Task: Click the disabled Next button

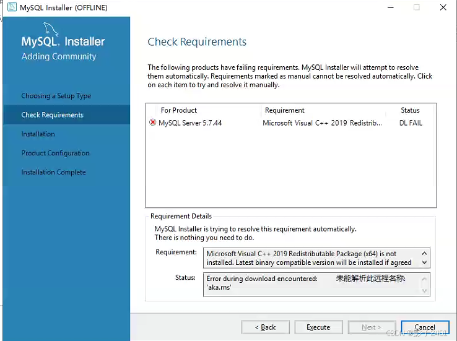Action: click(x=372, y=327)
